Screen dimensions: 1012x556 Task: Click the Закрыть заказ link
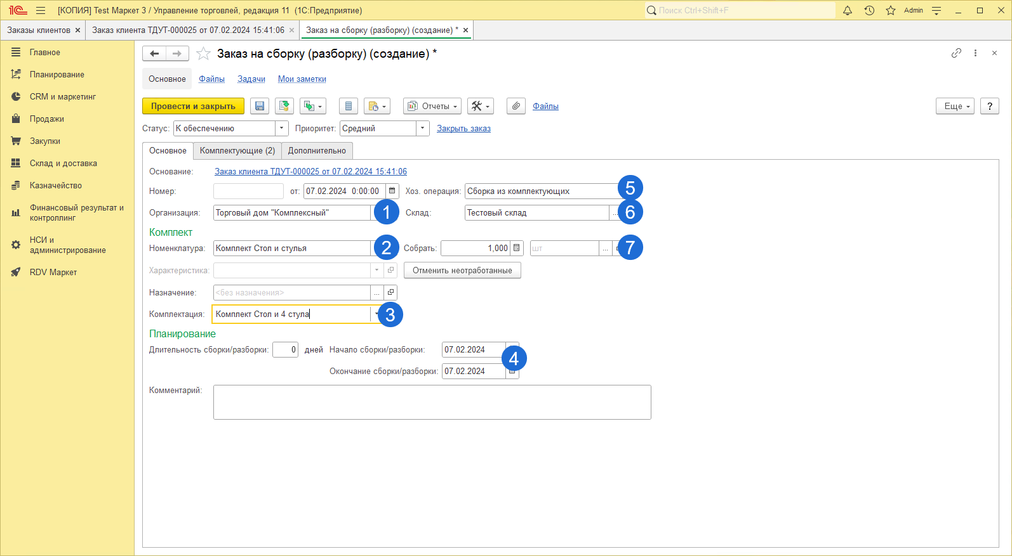[463, 129]
